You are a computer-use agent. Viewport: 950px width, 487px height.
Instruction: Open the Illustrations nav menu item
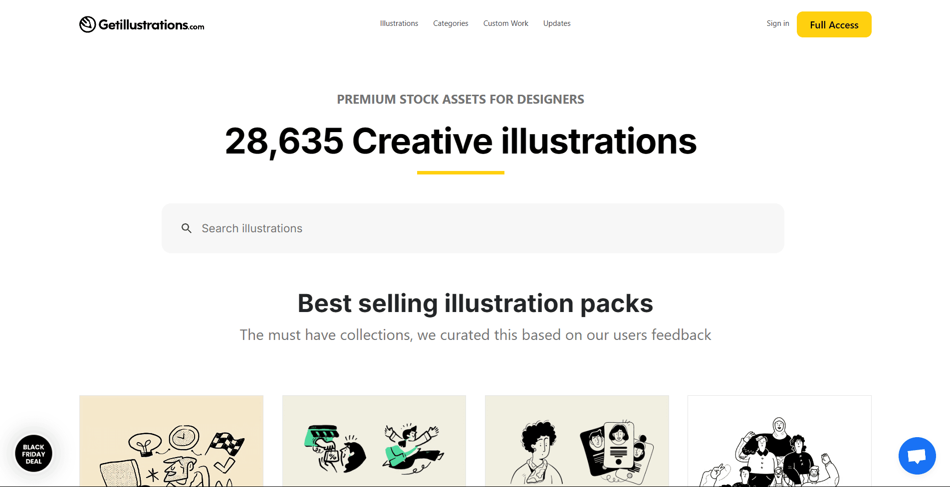pyautogui.click(x=399, y=23)
